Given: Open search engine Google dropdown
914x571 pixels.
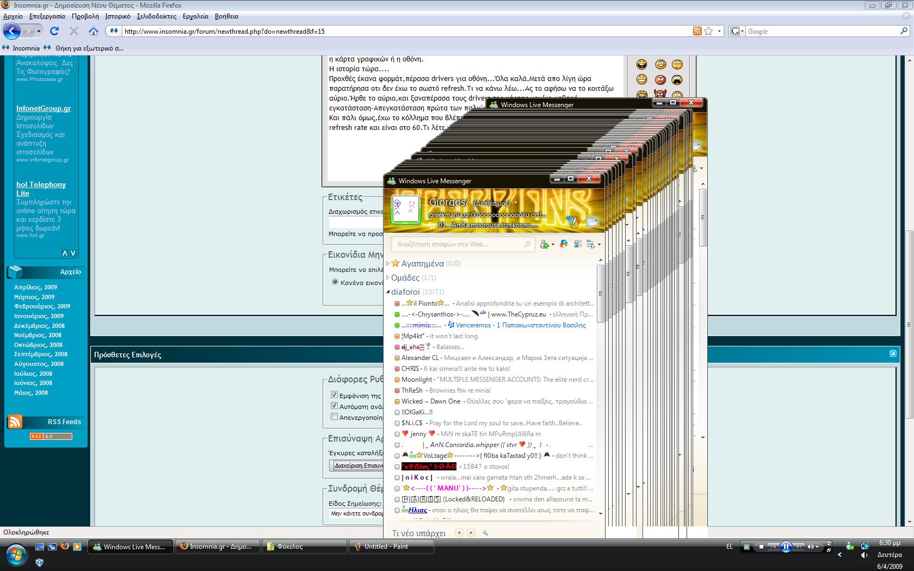Looking at the screenshot, I should 742,31.
